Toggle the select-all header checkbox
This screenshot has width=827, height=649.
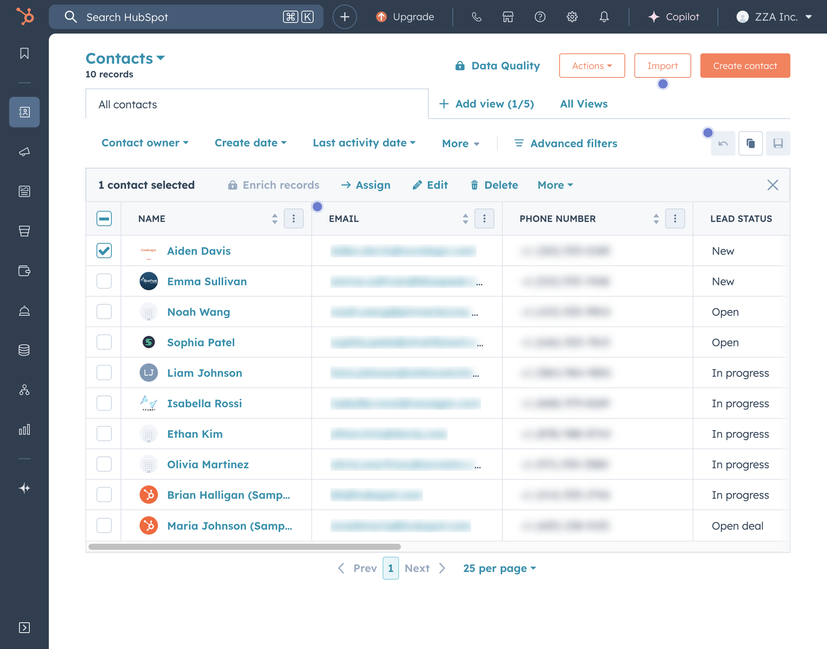[104, 218]
